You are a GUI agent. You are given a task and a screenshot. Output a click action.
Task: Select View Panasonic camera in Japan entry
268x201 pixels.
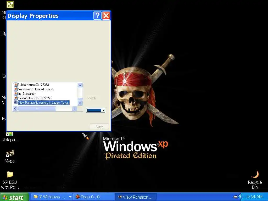coord(43,102)
